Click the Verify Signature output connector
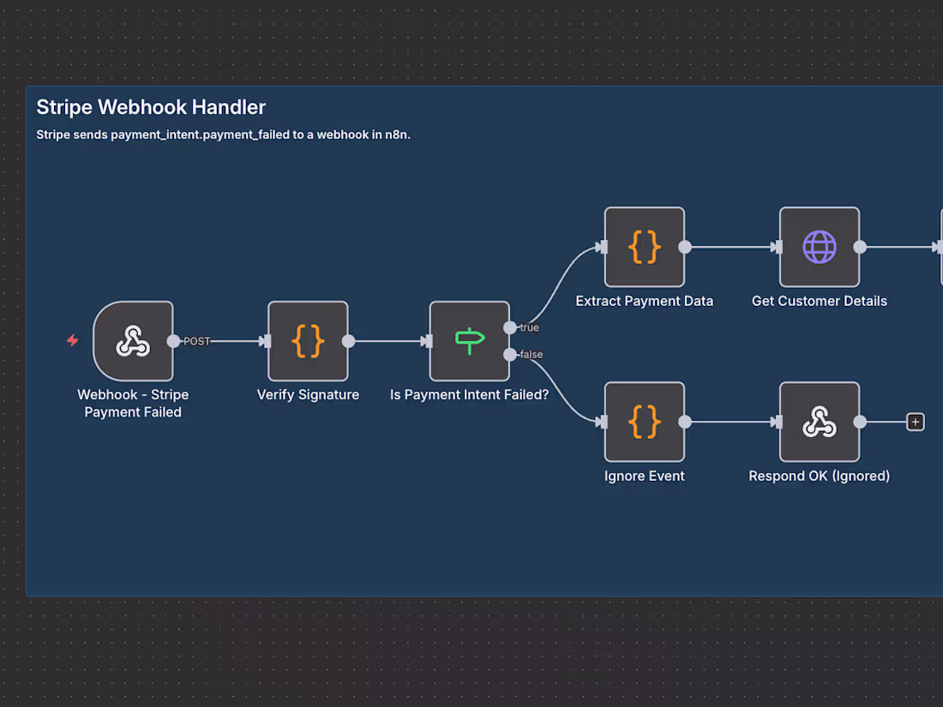The width and height of the screenshot is (943, 707). coord(348,341)
